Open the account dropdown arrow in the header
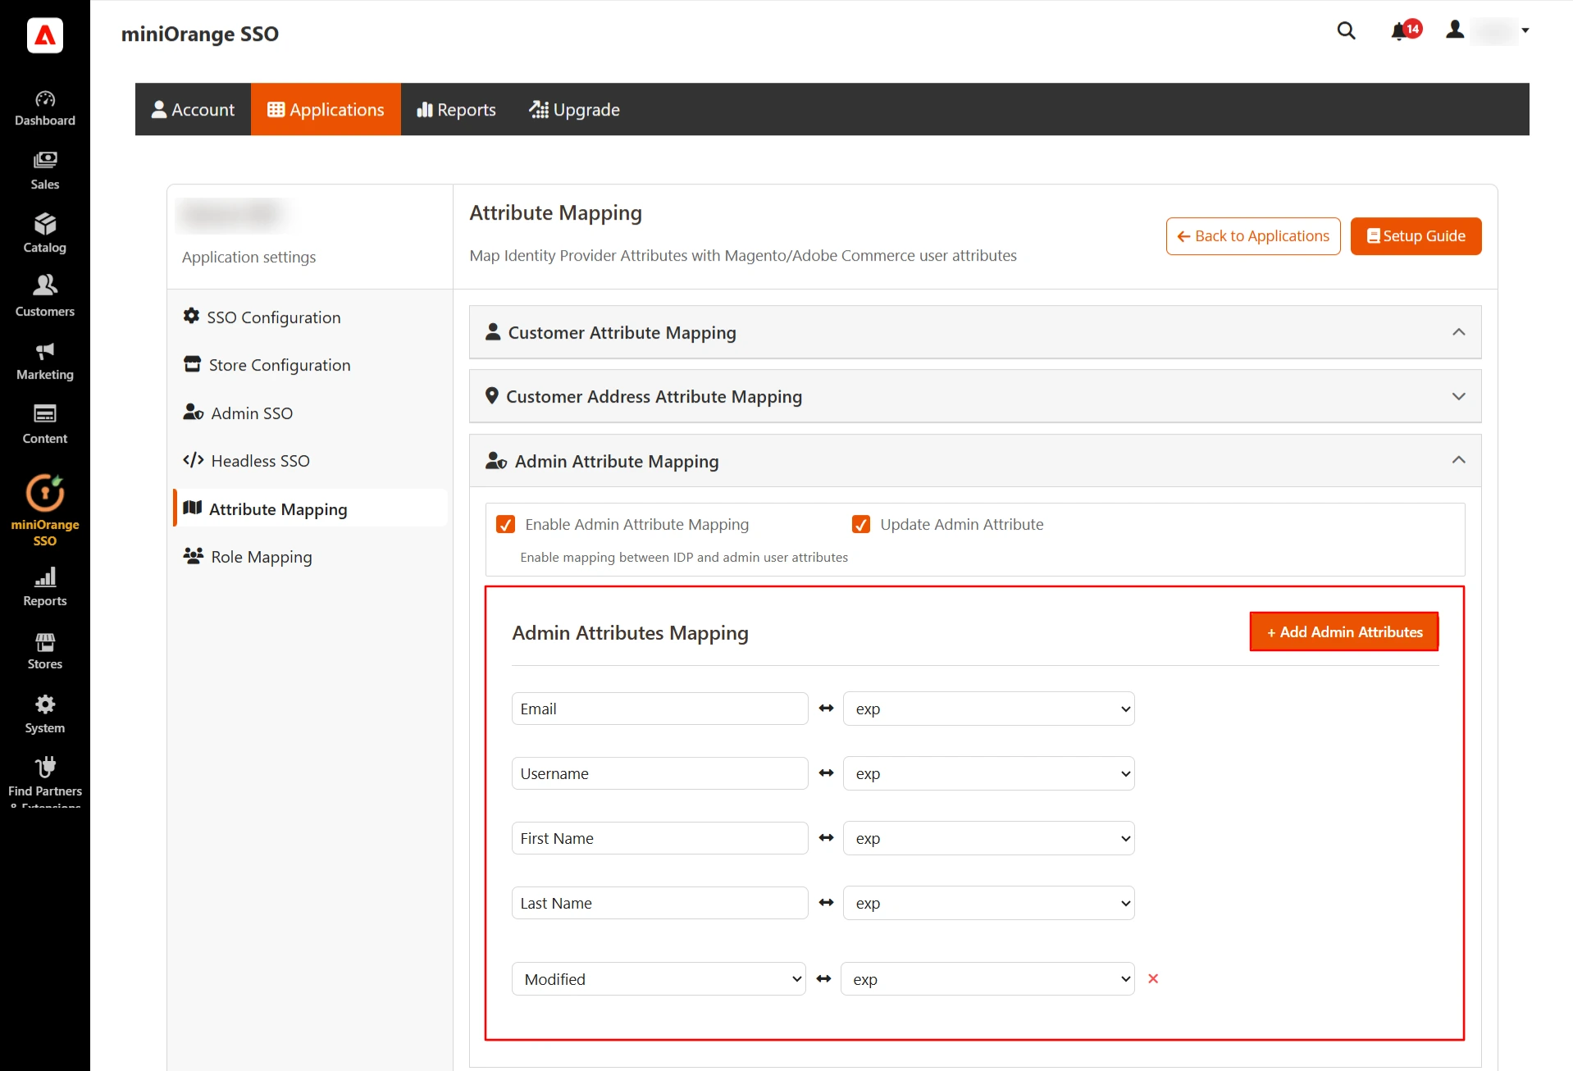 pos(1525,31)
